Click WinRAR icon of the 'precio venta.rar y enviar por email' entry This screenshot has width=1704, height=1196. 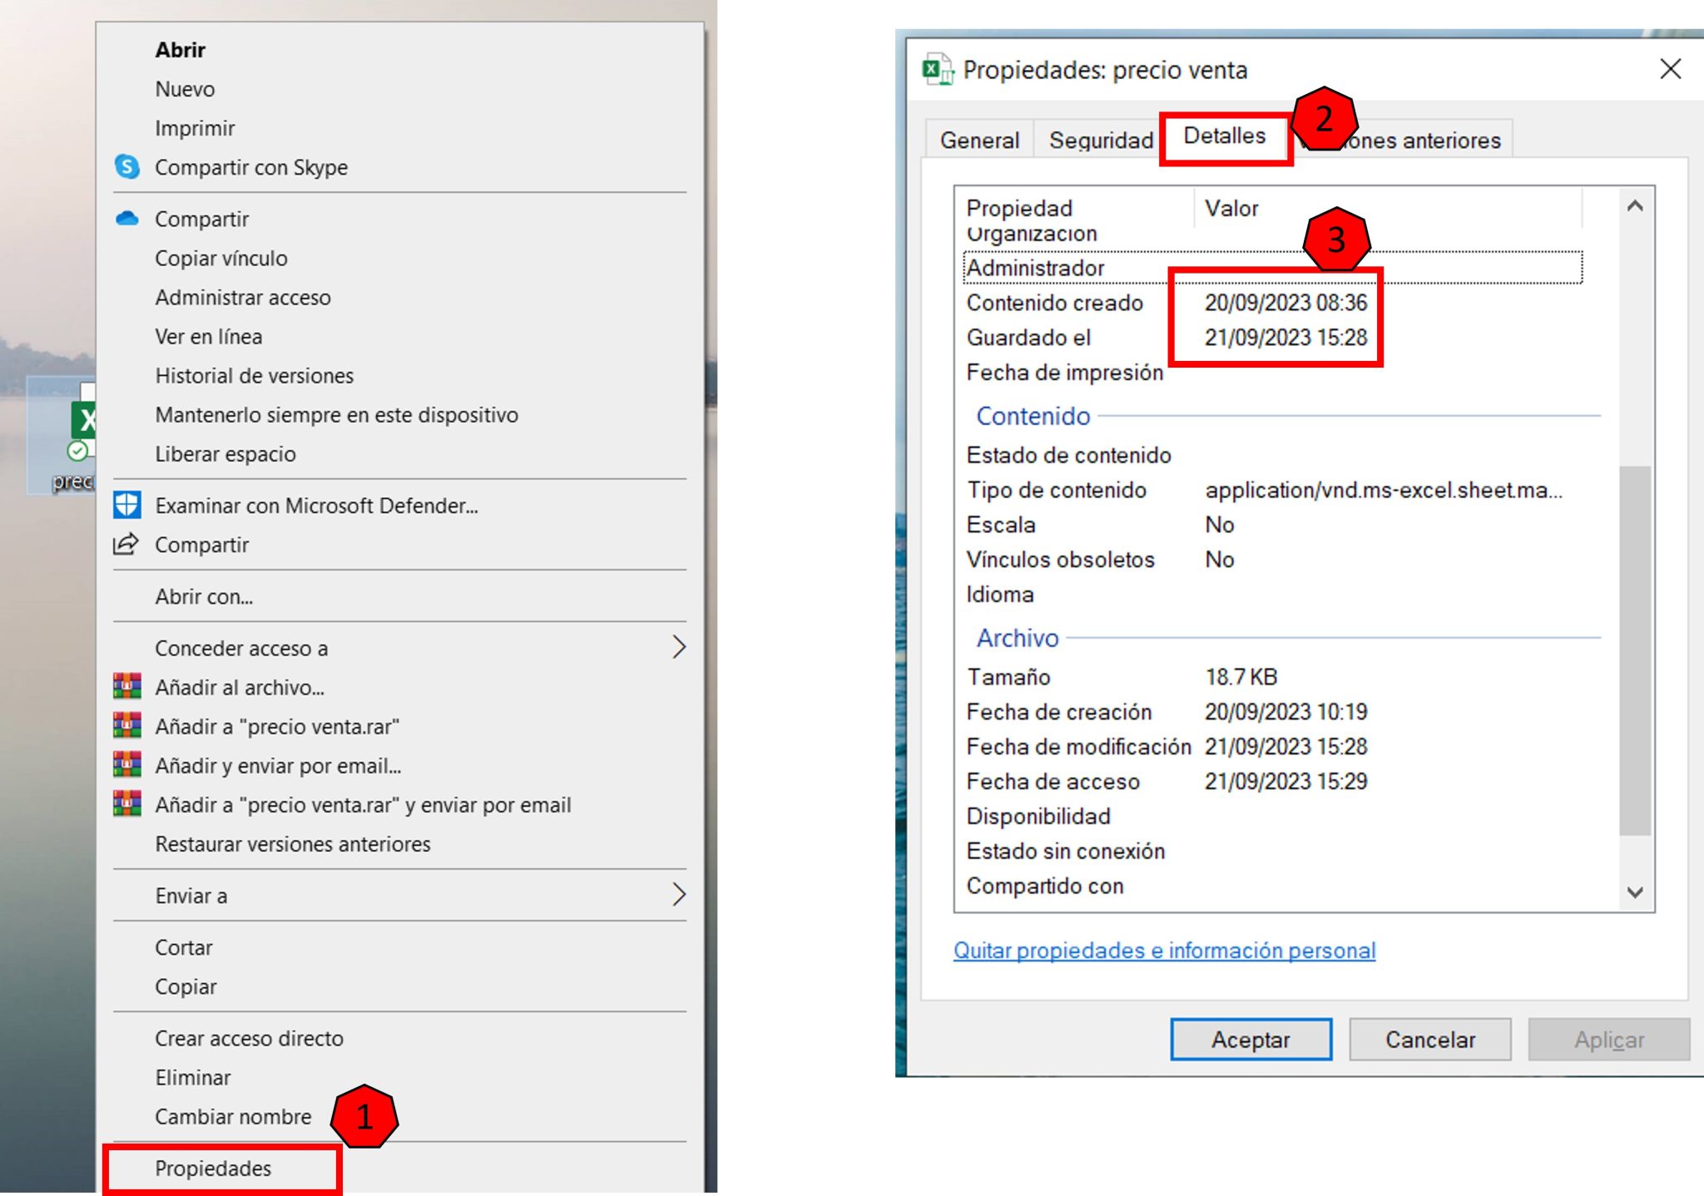[126, 803]
